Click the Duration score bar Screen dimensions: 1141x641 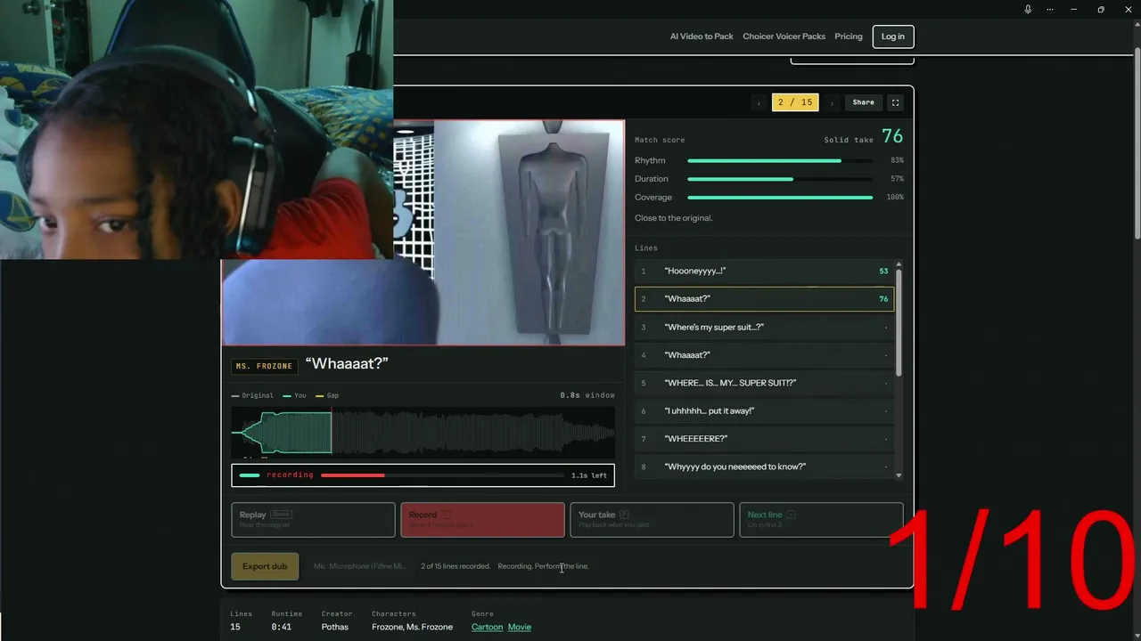click(x=780, y=179)
